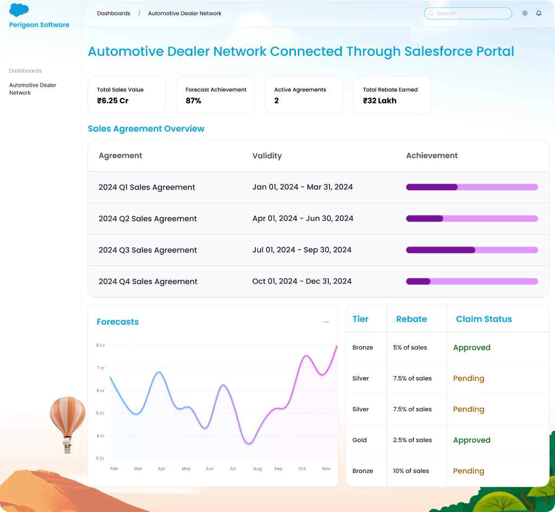555x512 pixels.
Task: Open Automotive Dealer Network in sidebar
Action: pyautogui.click(x=33, y=89)
